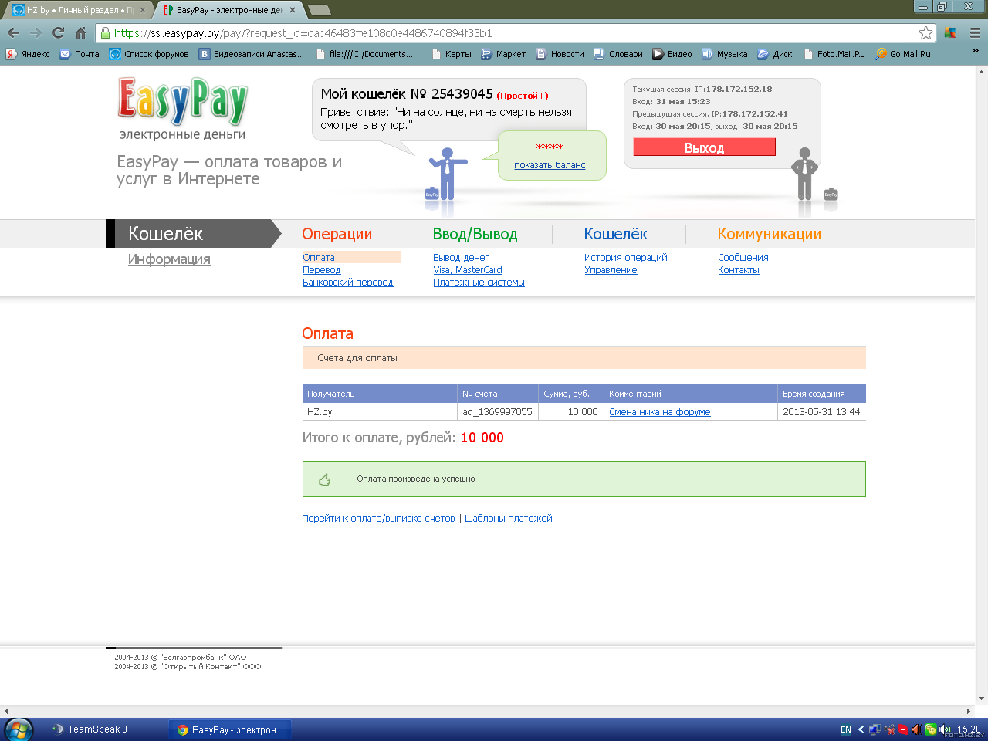
Task: Open the Карты bookmark
Action: coord(452,54)
